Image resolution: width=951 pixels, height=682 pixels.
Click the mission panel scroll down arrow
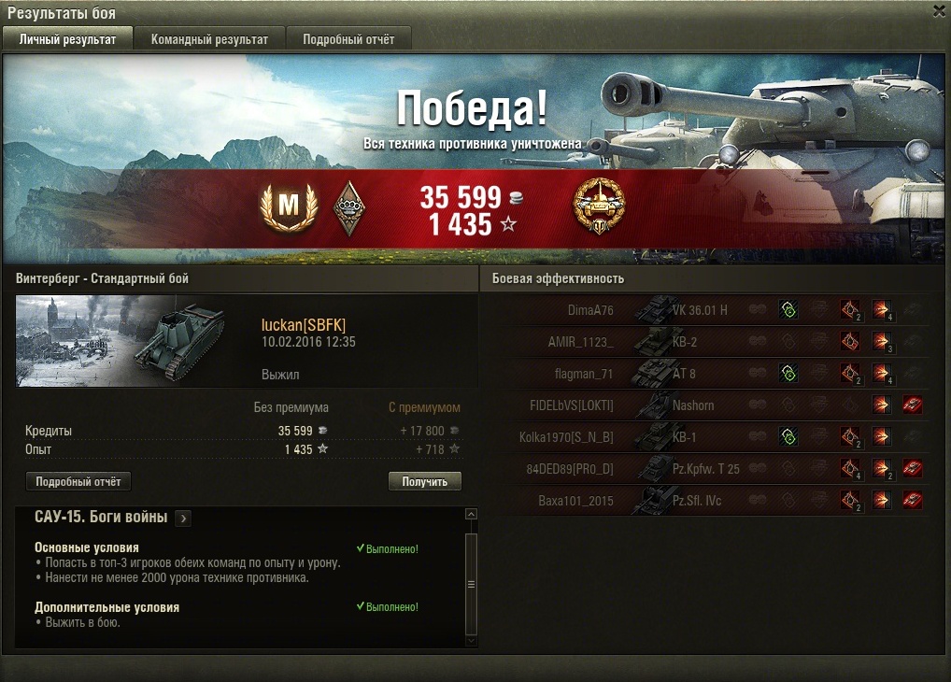tap(471, 641)
